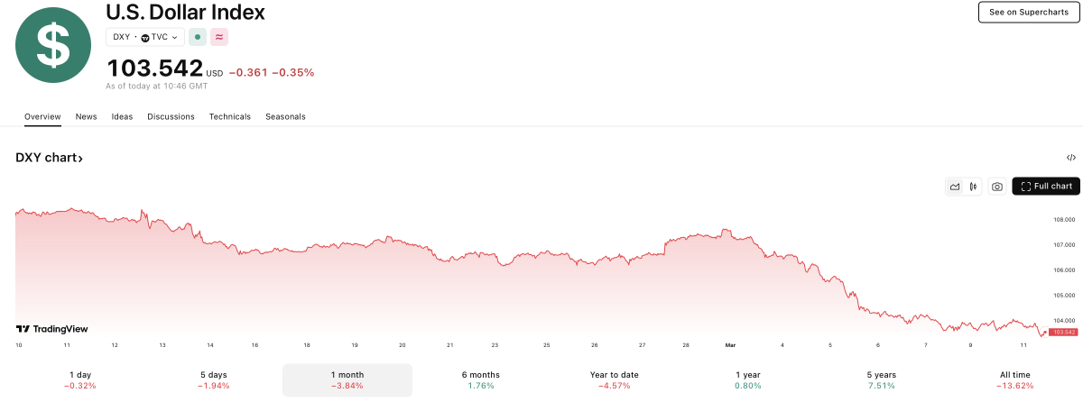
Task: Select the 1 day time range
Action: click(x=80, y=379)
